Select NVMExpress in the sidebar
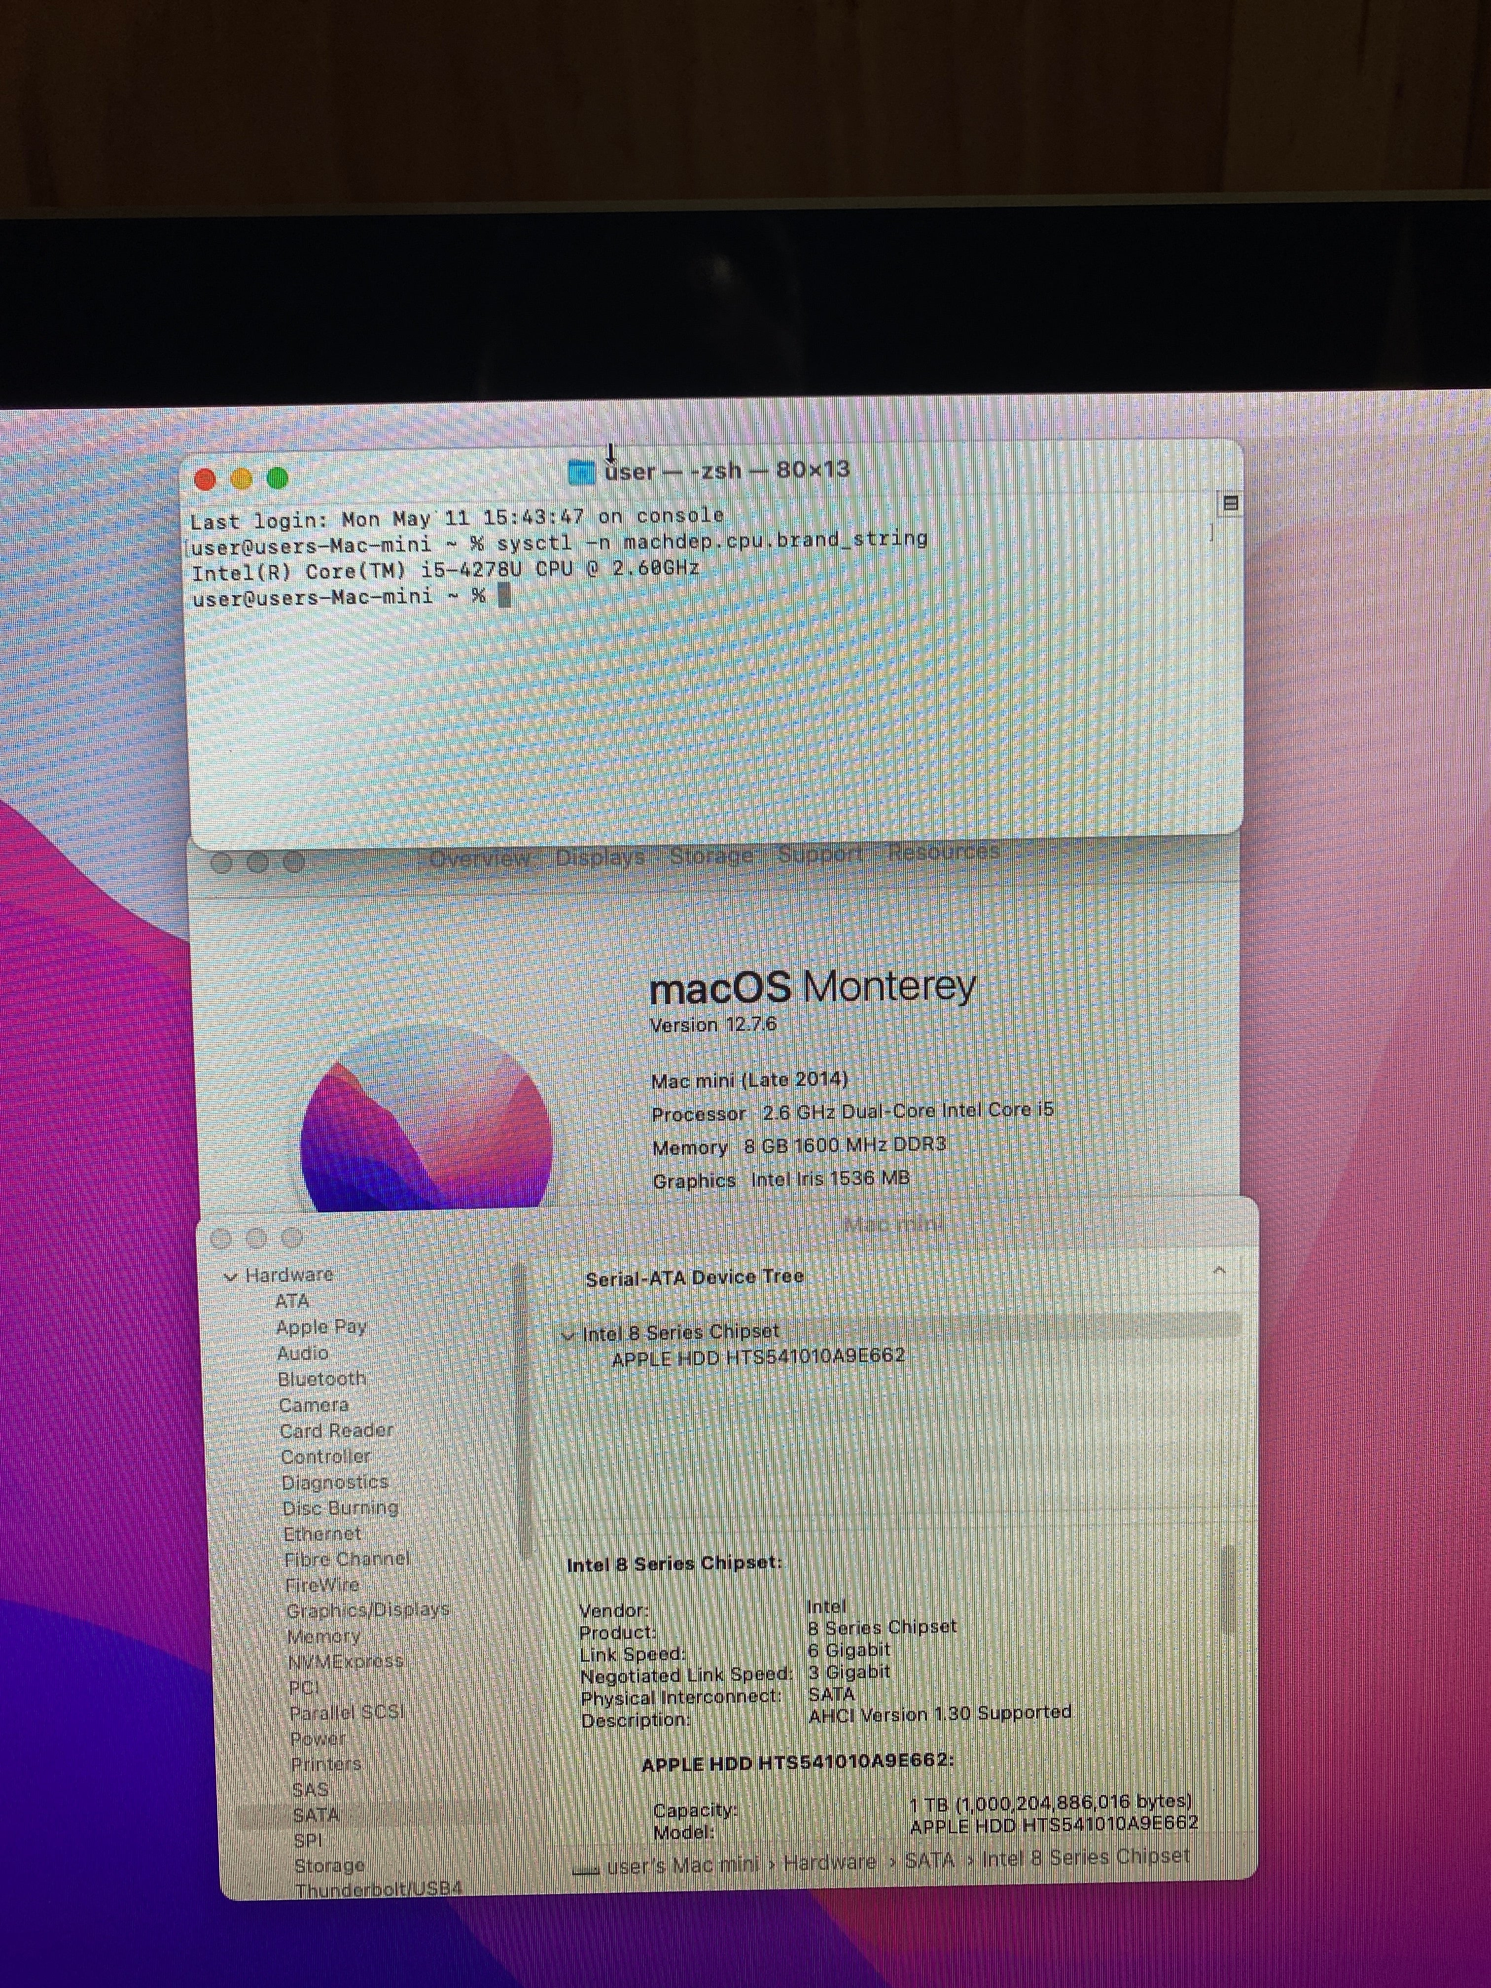 pos(346,1662)
